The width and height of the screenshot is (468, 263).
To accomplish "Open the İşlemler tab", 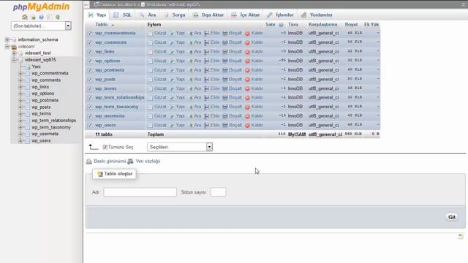I will pos(280,15).
